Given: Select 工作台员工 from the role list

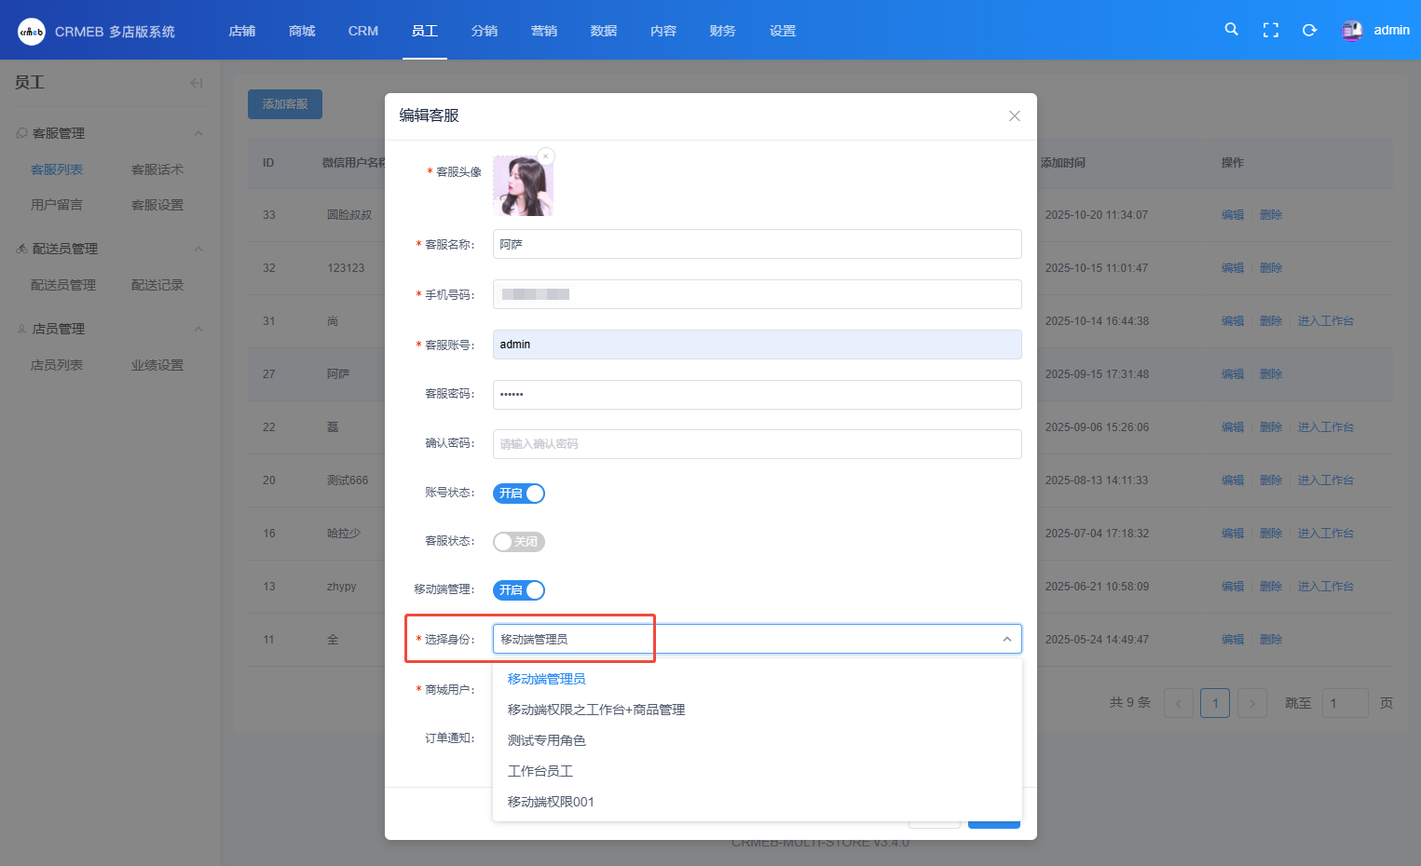Looking at the screenshot, I should [x=540, y=771].
